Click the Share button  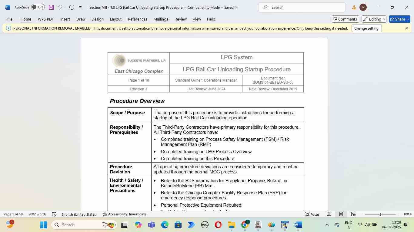pyautogui.click(x=399, y=19)
